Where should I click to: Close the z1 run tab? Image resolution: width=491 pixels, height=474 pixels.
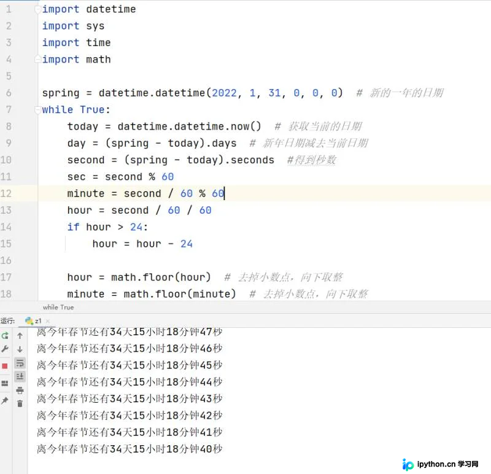[x=48, y=321]
